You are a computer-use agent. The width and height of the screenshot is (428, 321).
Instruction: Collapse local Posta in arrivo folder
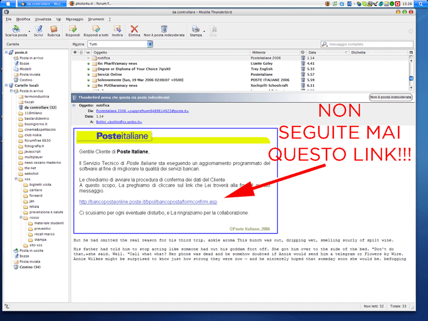pyautogui.click(x=11, y=90)
